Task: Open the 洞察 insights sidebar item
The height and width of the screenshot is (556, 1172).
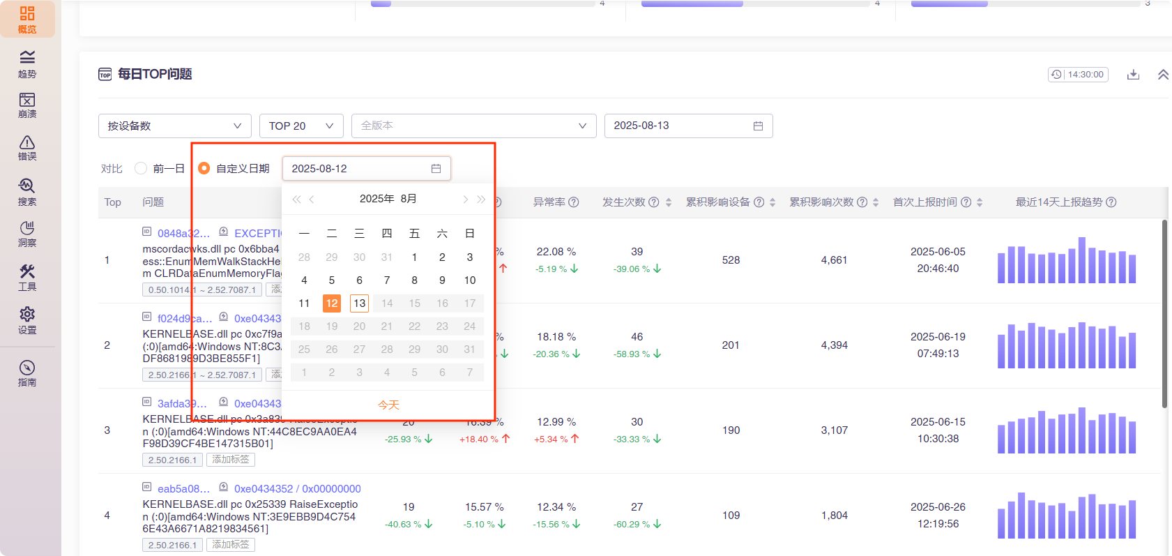Action: (x=27, y=234)
